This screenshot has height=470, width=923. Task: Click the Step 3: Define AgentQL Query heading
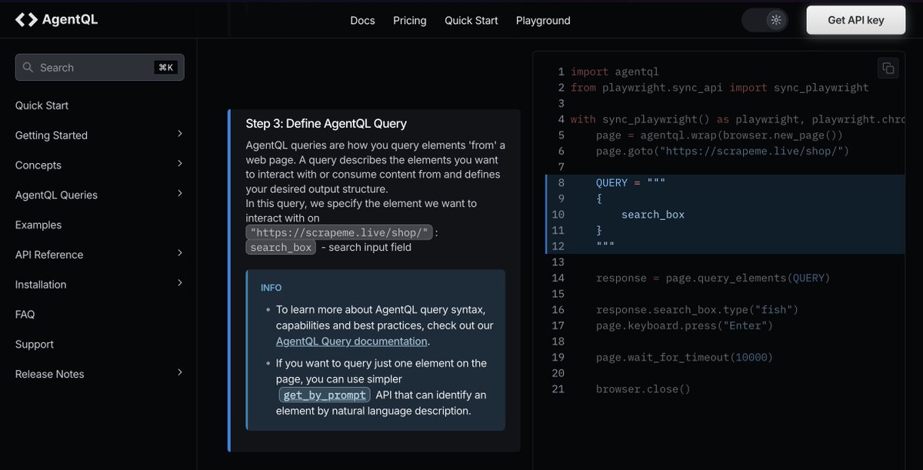coord(326,123)
